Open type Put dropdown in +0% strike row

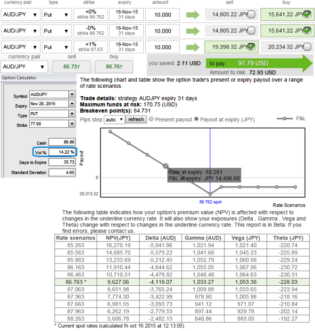(57, 15)
